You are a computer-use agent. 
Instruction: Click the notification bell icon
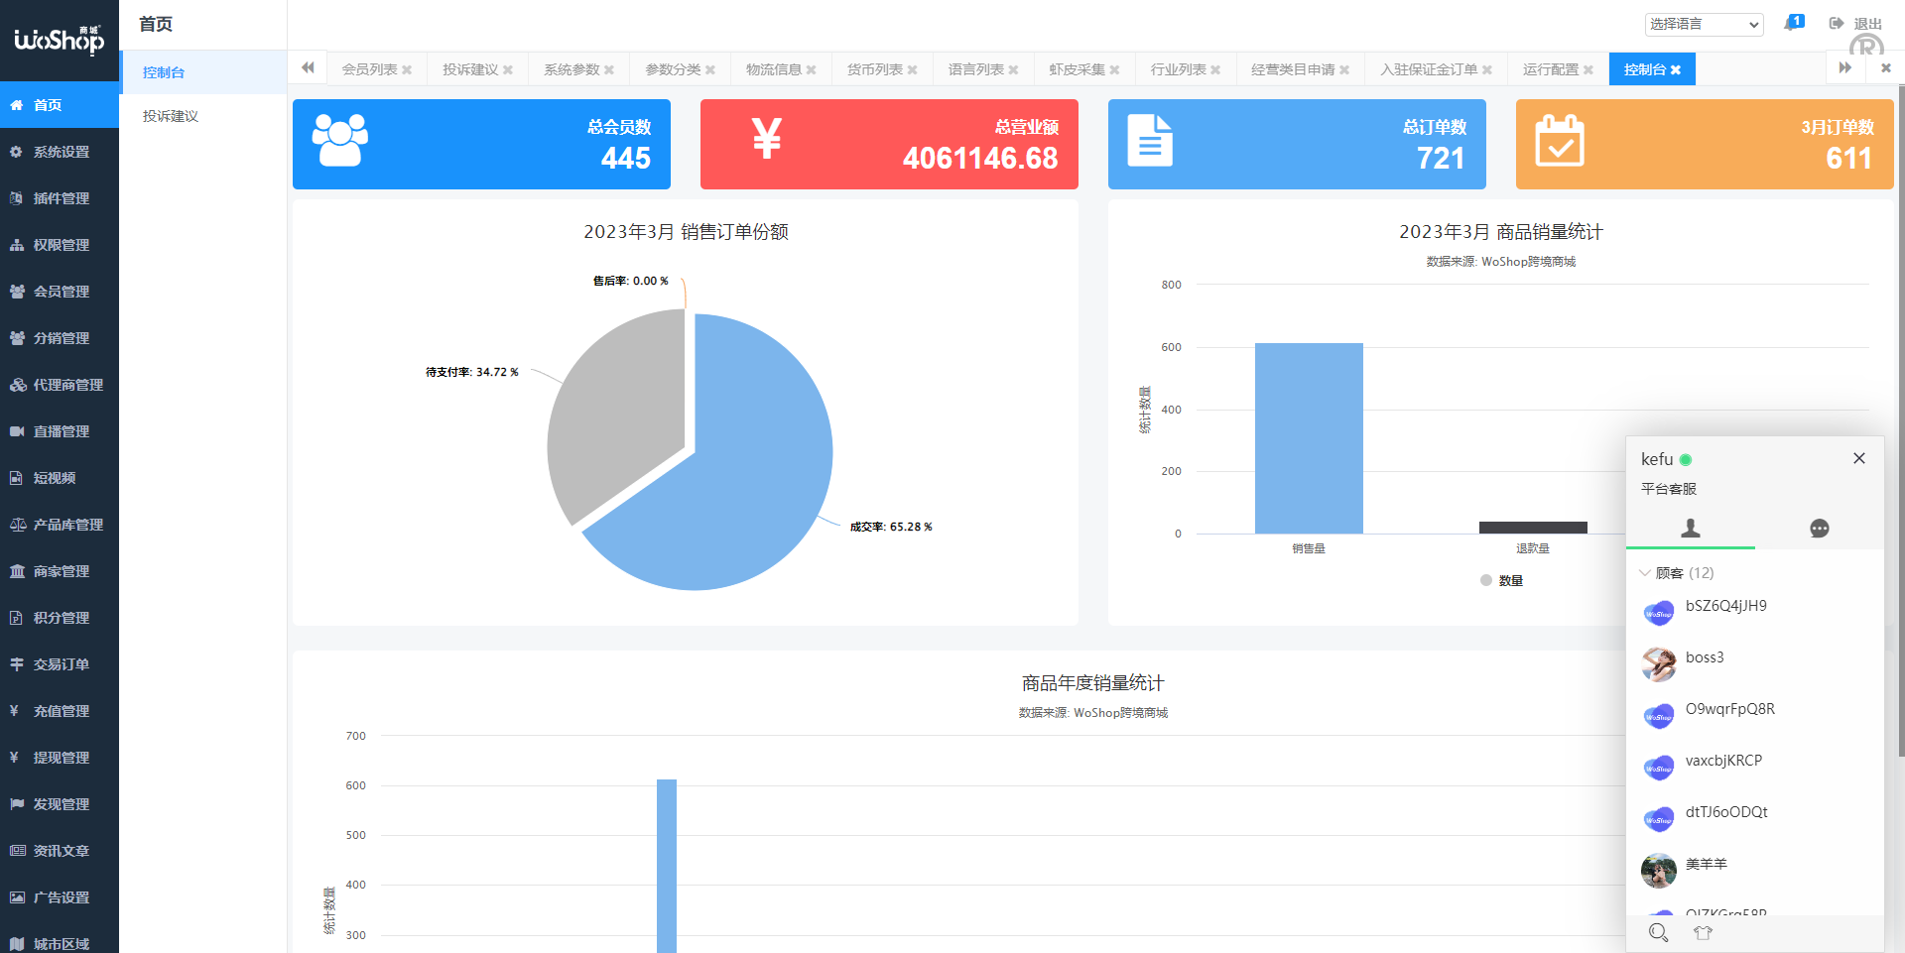coord(1792,23)
